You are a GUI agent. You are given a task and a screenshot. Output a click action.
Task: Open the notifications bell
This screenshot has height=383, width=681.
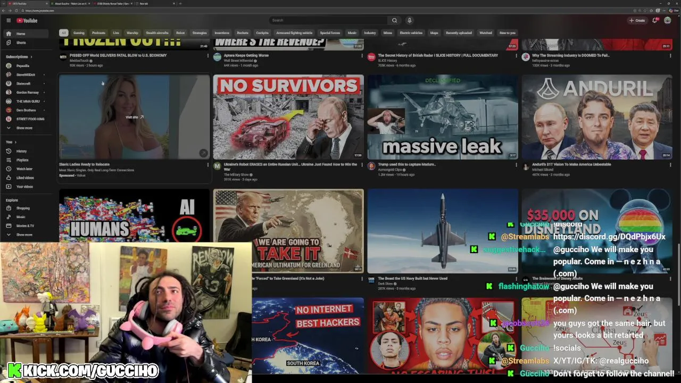pyautogui.click(x=655, y=20)
